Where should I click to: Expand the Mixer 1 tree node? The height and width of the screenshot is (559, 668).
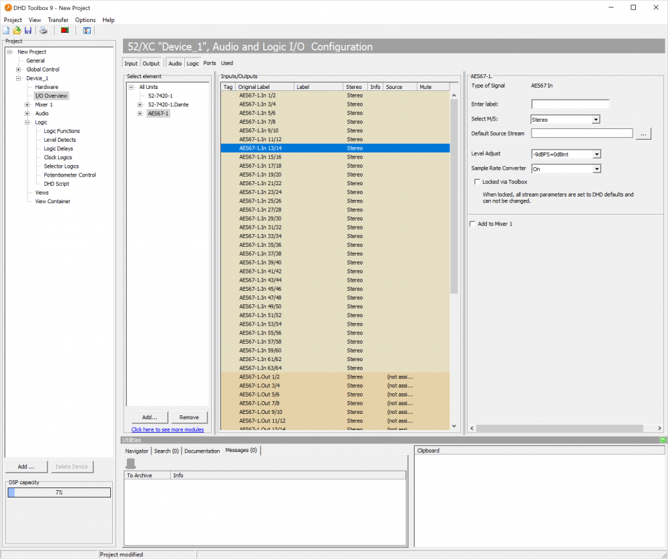[27, 105]
